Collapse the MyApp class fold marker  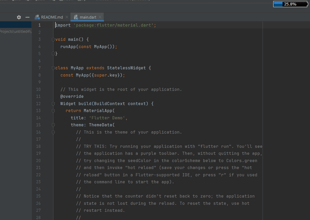[x=53, y=68]
